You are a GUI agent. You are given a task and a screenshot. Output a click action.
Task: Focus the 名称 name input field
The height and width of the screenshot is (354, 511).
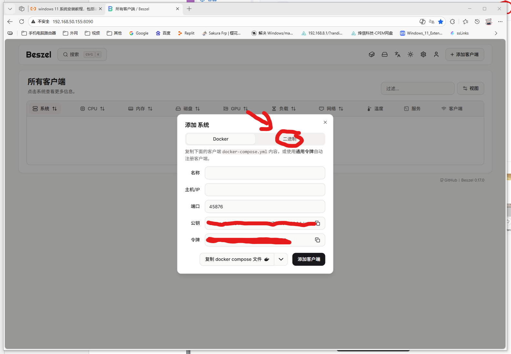pyautogui.click(x=265, y=173)
